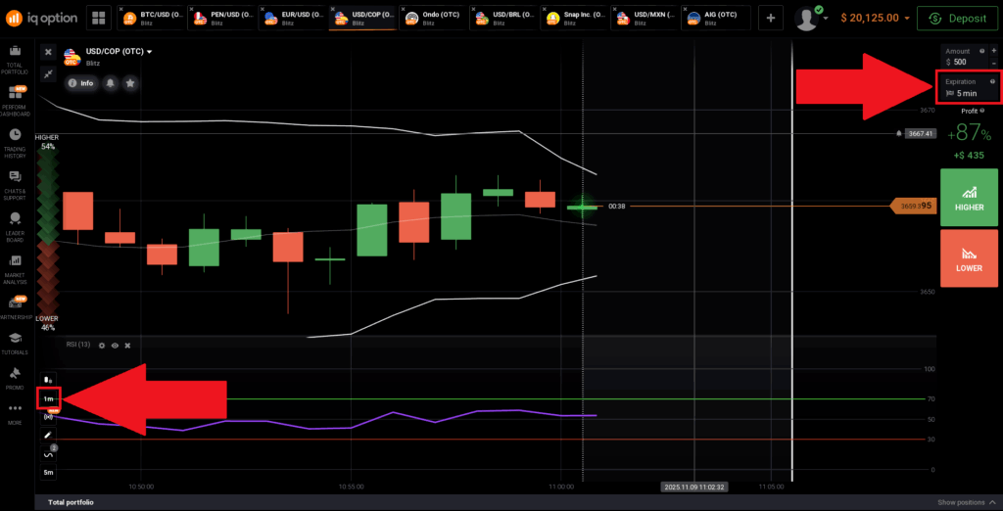Click the 2025.11.09 11:02:32 time label
This screenshot has height=511, width=1003.
(x=694, y=488)
